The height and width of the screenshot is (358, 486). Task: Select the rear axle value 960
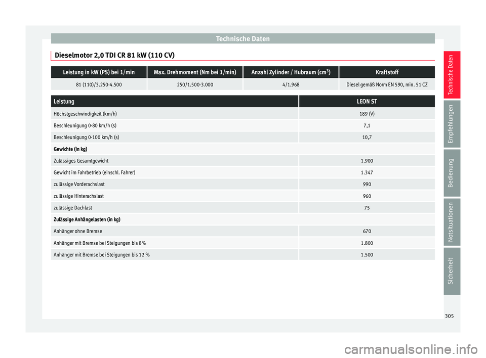click(367, 196)
